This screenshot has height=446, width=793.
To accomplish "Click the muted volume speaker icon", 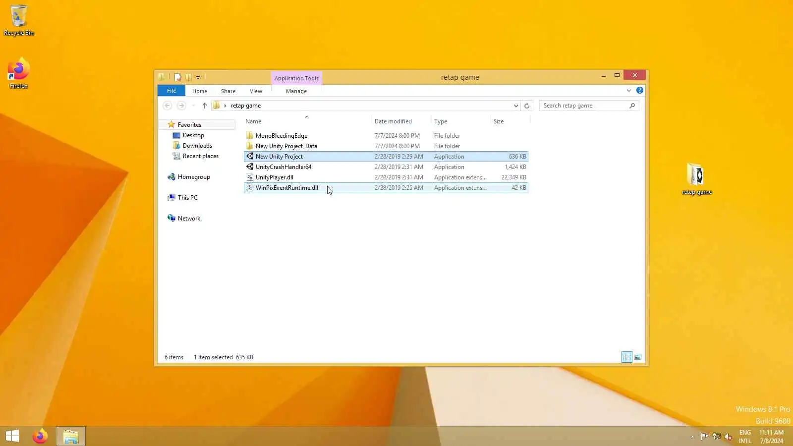I will click(729, 437).
